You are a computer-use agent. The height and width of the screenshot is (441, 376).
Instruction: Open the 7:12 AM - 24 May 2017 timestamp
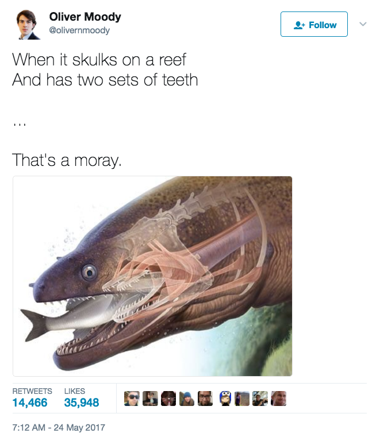coord(59,427)
